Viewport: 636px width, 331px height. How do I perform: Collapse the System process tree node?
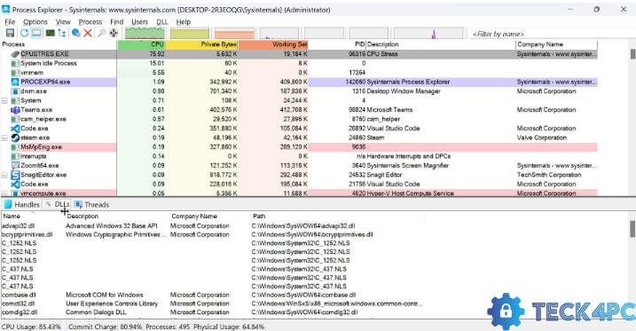pos(4,100)
